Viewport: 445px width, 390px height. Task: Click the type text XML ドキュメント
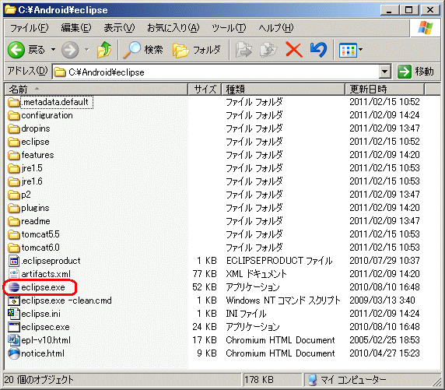click(256, 274)
